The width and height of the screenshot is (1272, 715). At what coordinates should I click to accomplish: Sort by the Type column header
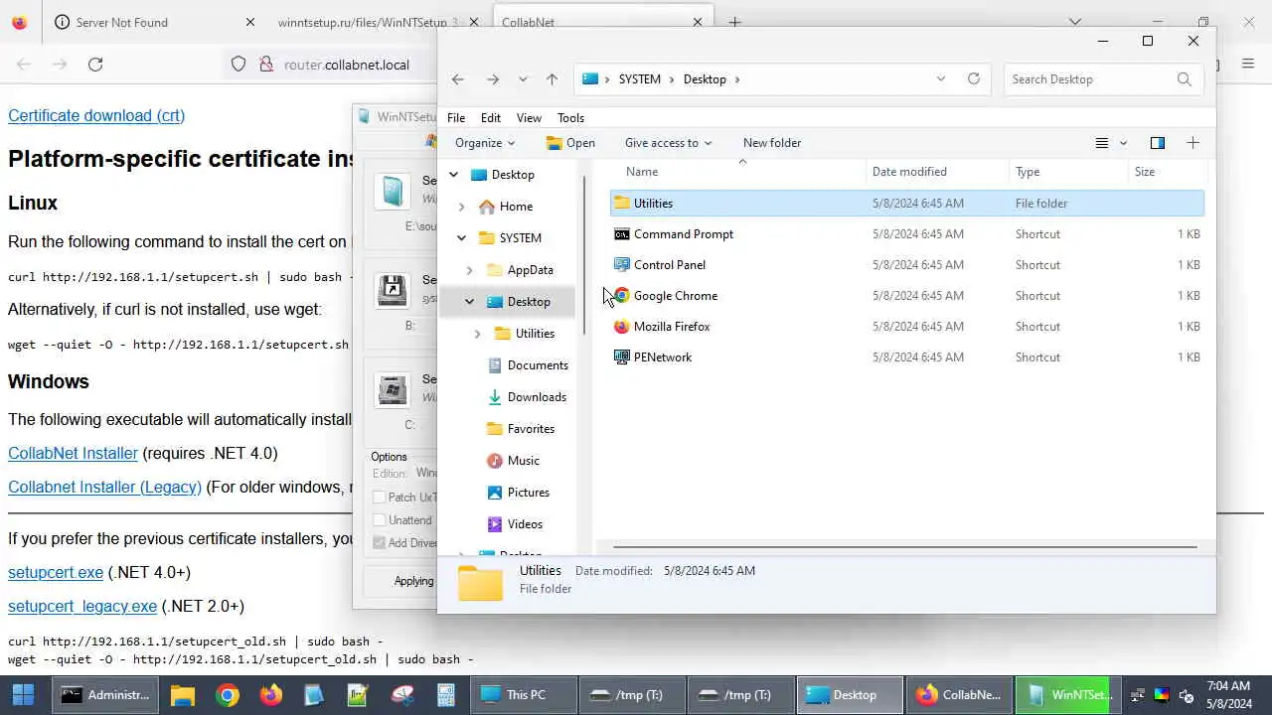1069,172
